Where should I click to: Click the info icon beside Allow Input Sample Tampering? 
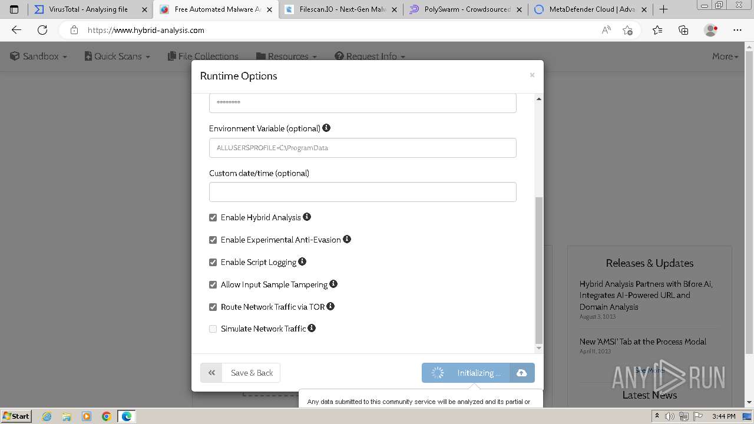click(333, 284)
